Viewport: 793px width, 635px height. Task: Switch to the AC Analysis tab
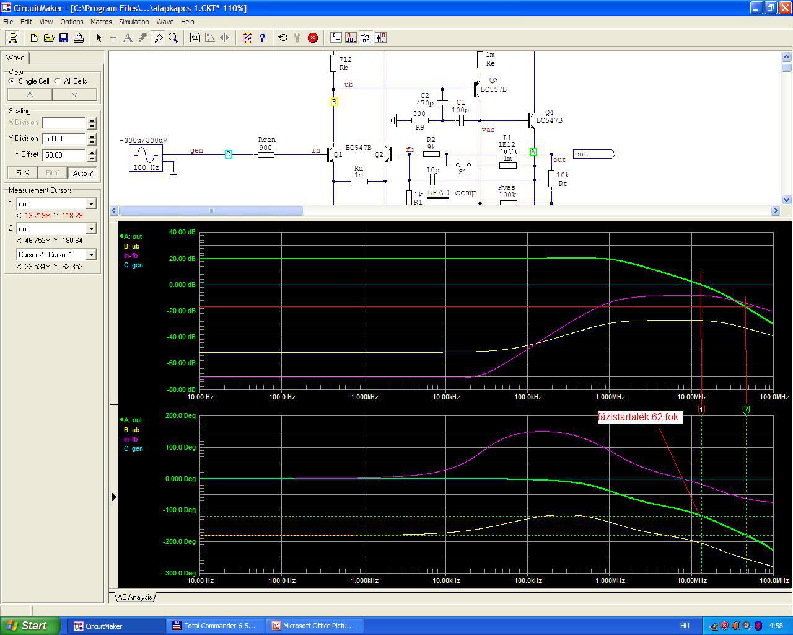(x=134, y=597)
